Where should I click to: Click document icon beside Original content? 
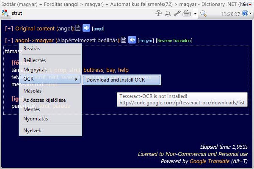(x=77, y=29)
